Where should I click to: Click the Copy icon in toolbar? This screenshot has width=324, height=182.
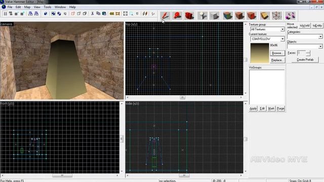click(x=98, y=14)
